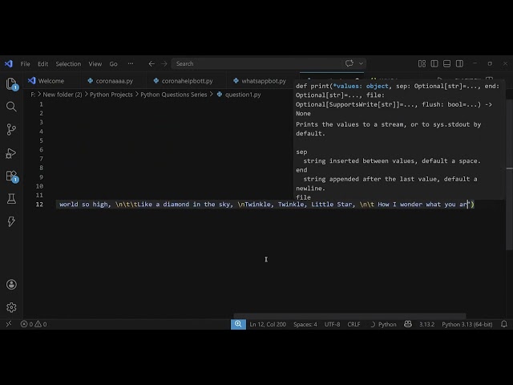Click the horizontal editor scrollbar

349,316
